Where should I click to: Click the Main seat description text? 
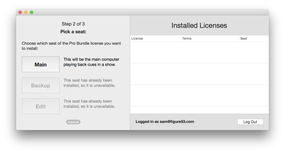coord(91,62)
